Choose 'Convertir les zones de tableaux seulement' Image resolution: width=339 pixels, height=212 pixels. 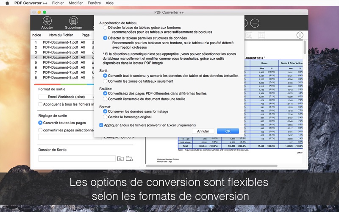[105, 81]
